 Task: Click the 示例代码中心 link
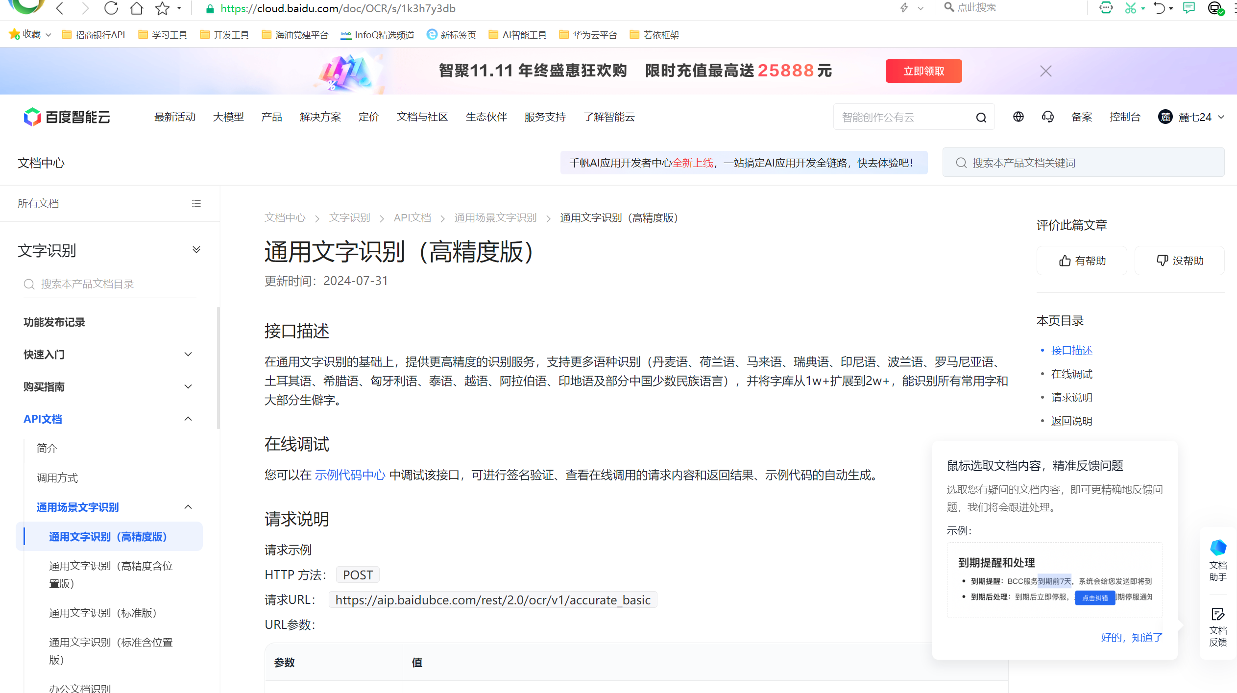point(350,475)
